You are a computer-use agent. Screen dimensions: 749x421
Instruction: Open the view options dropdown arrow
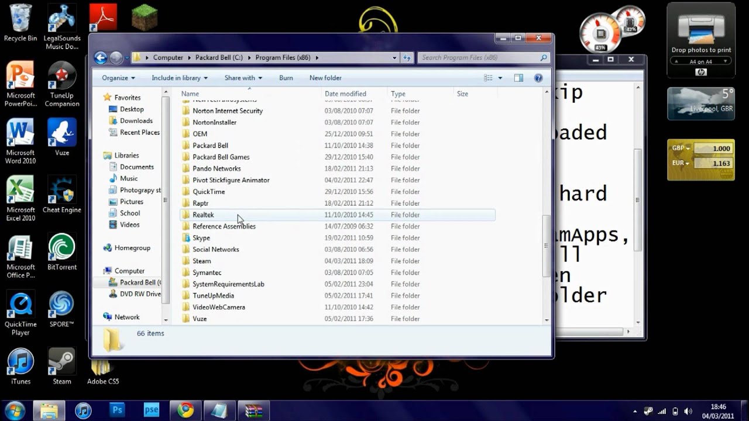[500, 78]
